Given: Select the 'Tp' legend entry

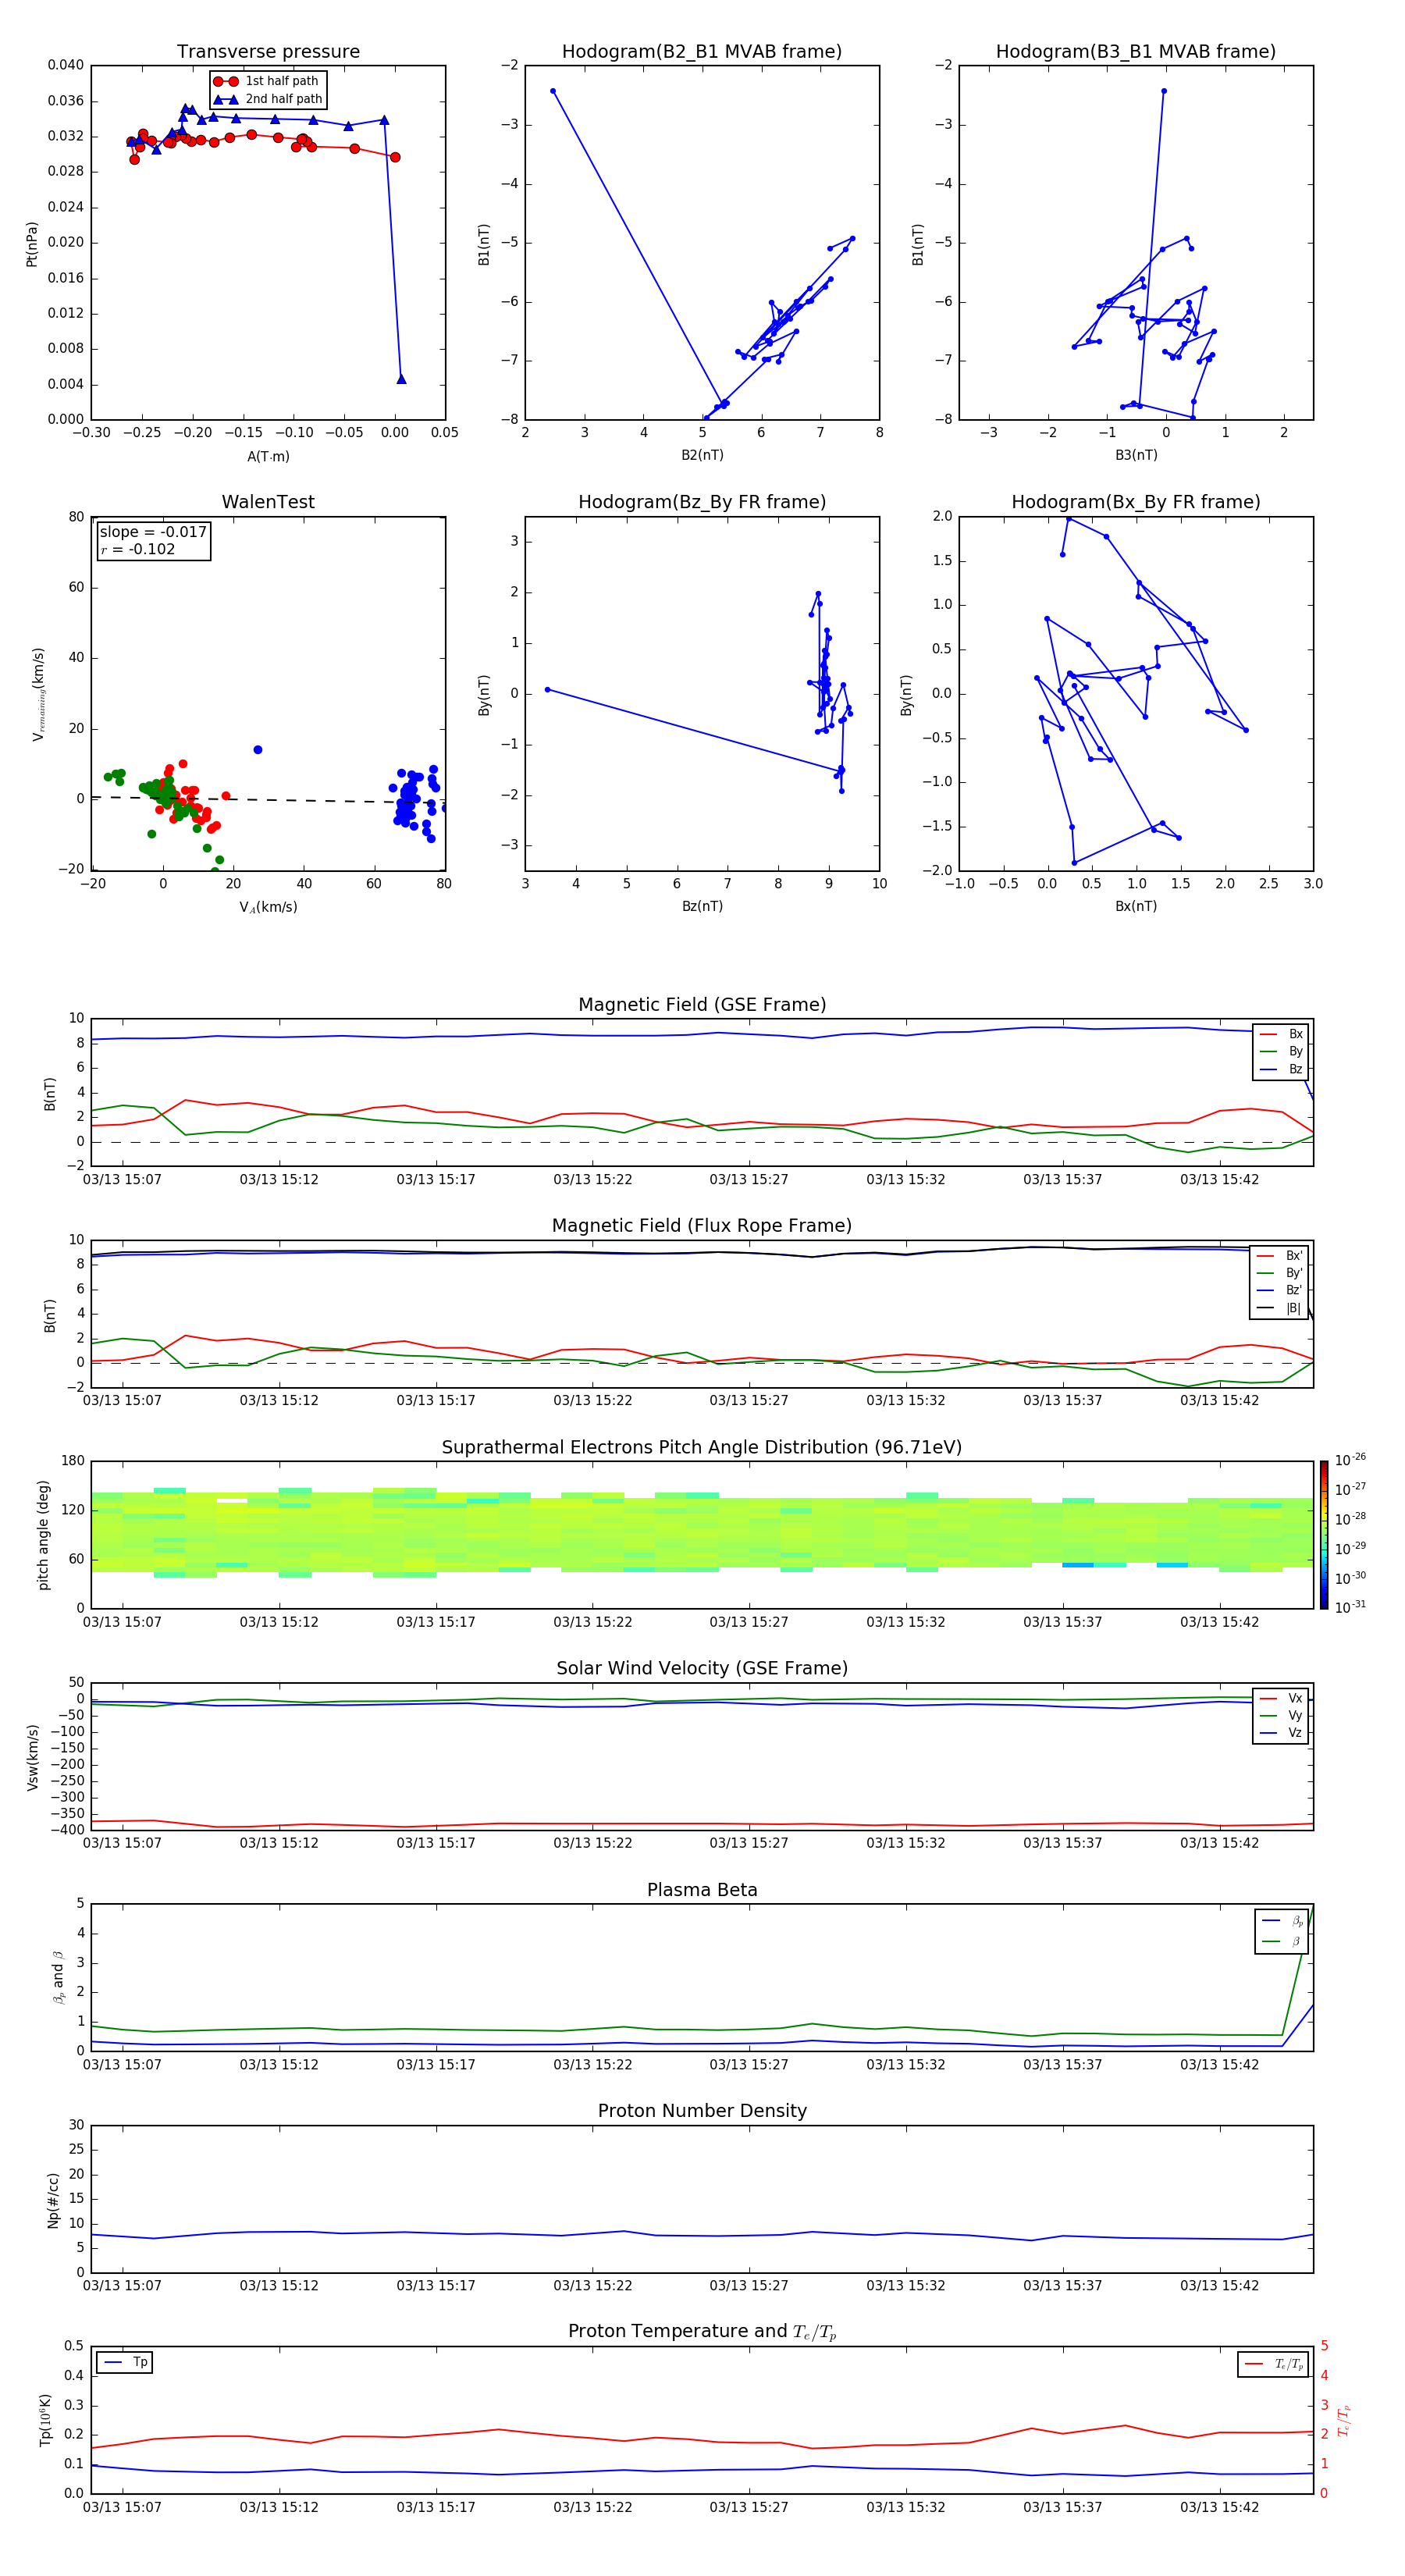Looking at the screenshot, I should pos(125,2362).
